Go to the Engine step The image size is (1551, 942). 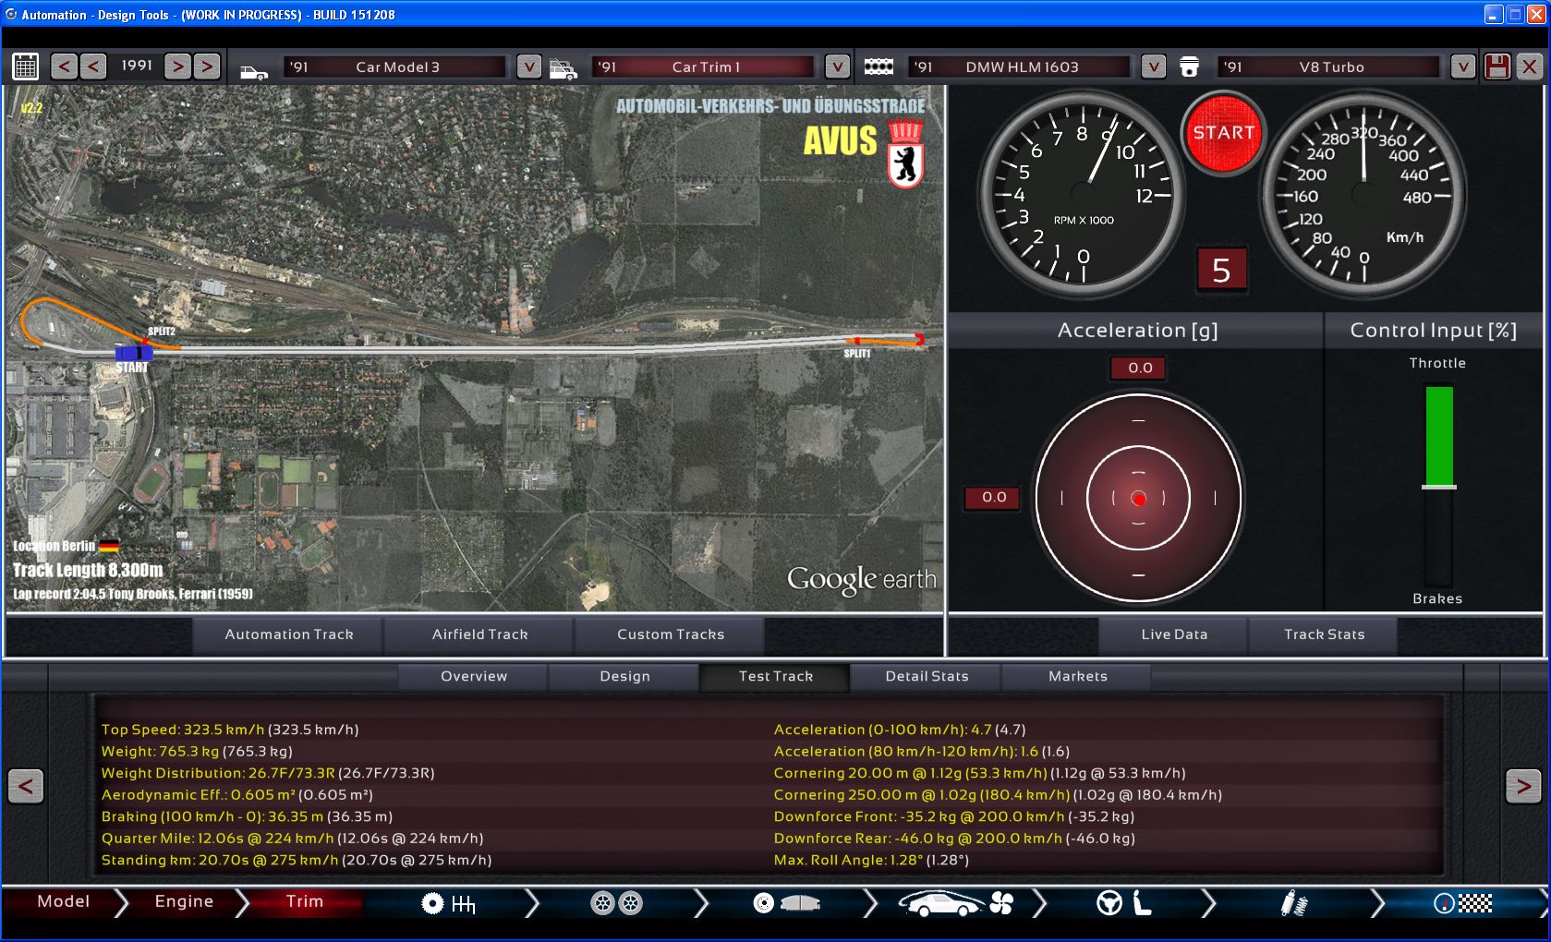(184, 901)
